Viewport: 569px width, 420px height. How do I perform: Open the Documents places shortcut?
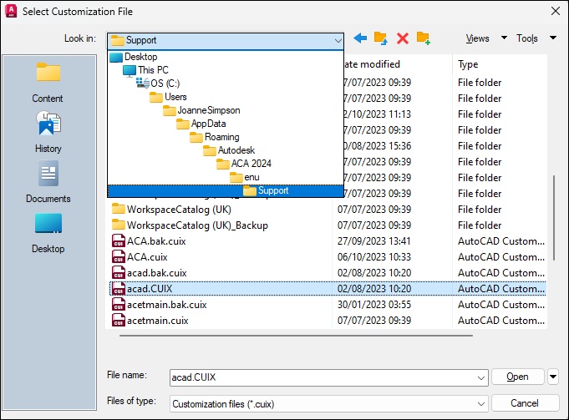tap(48, 182)
